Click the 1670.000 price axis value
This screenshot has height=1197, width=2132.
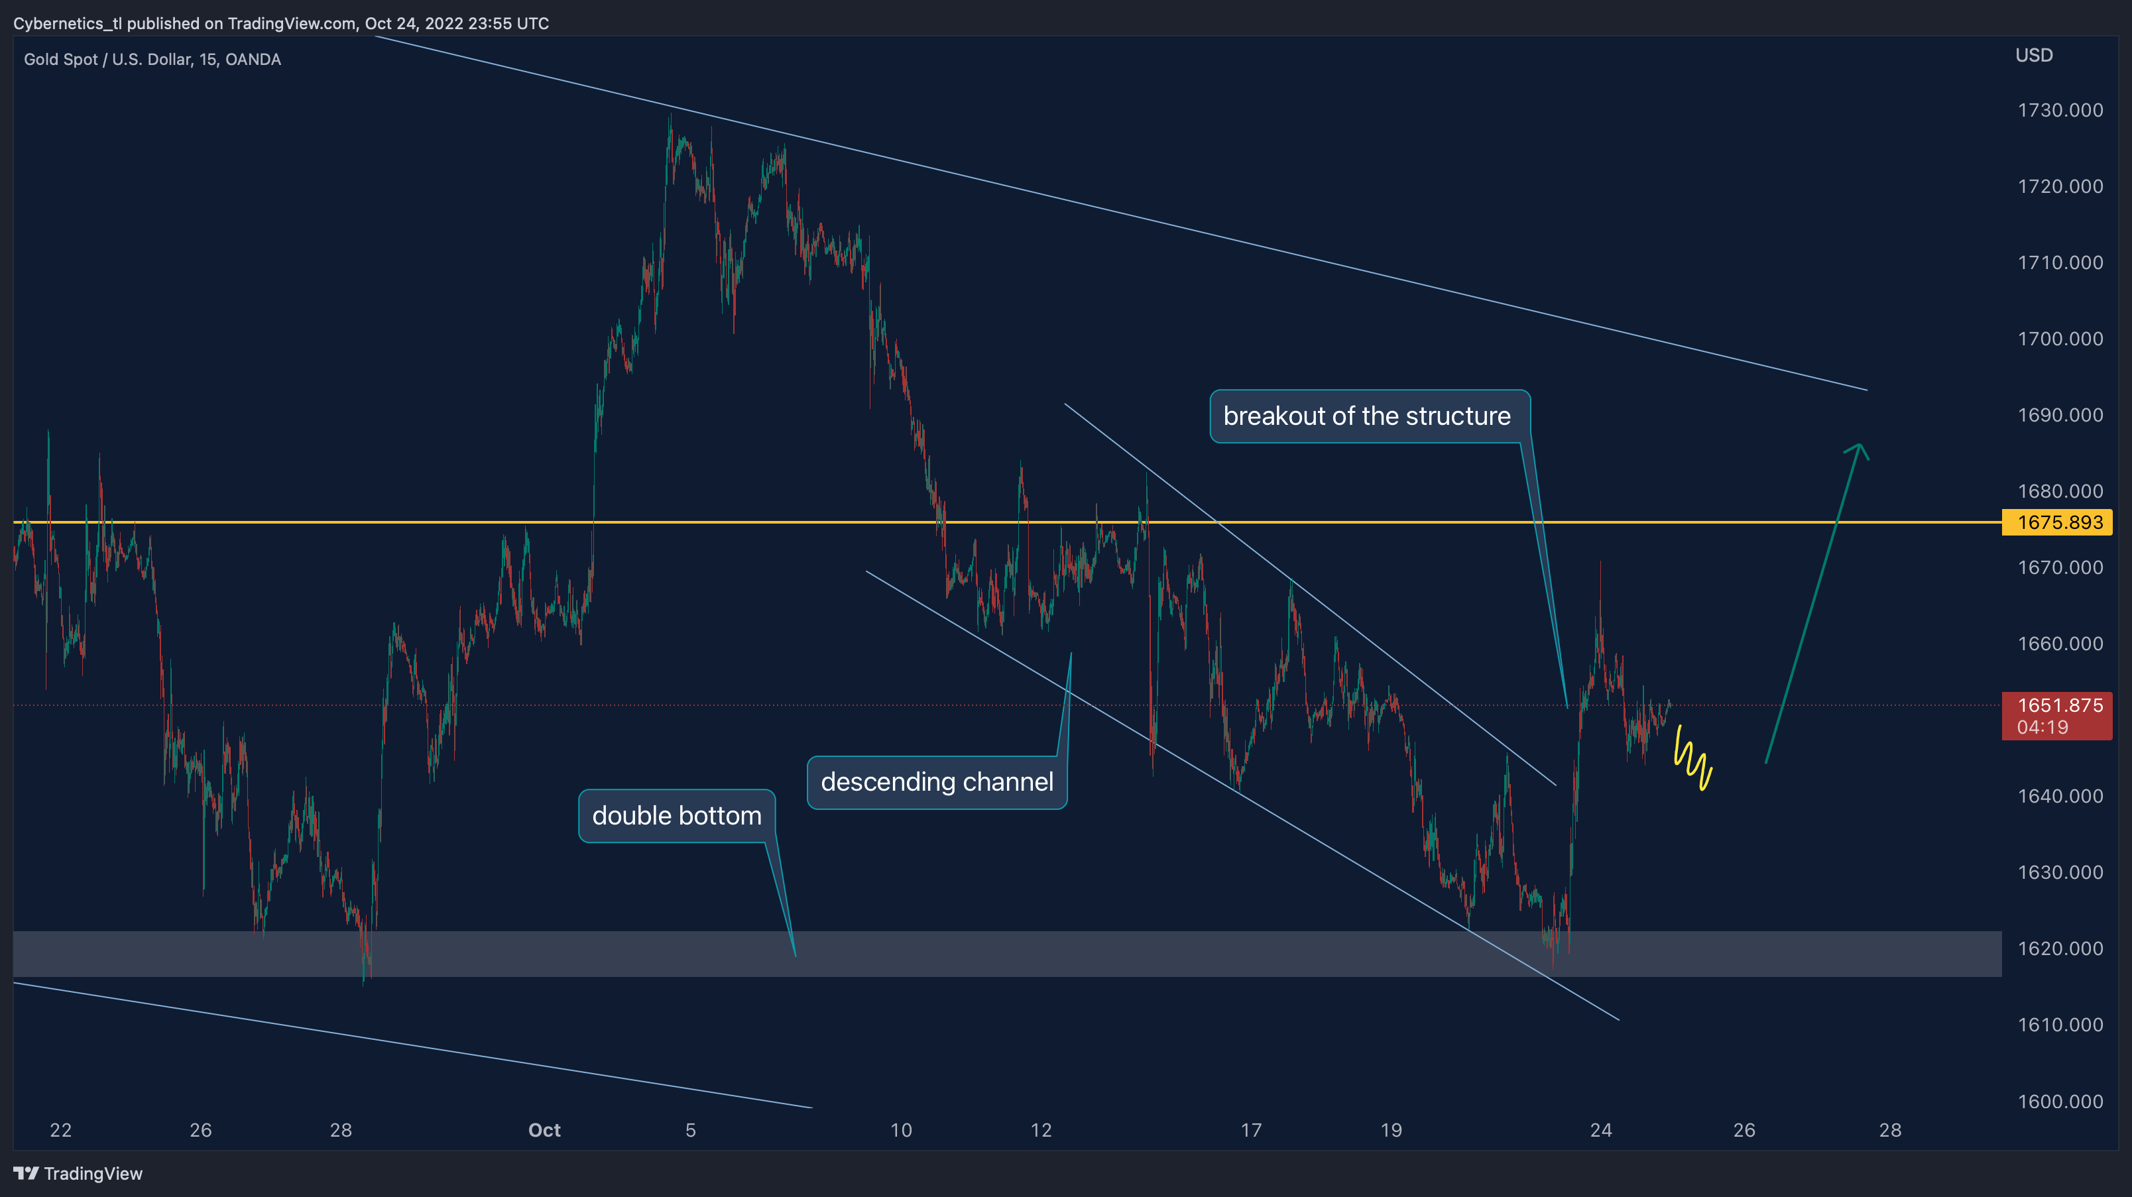click(x=2060, y=567)
